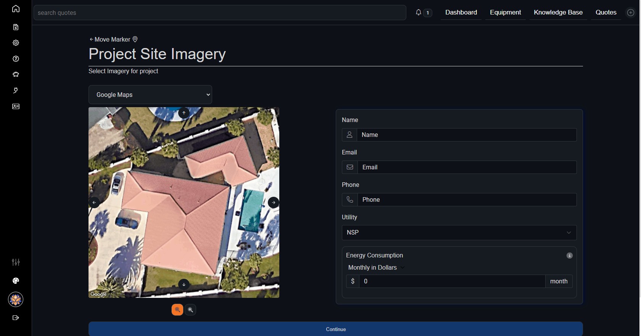The width and height of the screenshot is (641, 336).
Task: Open the invoice document icon in sidebar
Action: pos(16,27)
